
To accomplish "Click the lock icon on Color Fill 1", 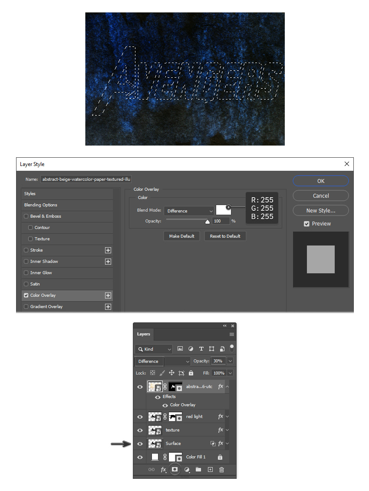I will 220,457.
